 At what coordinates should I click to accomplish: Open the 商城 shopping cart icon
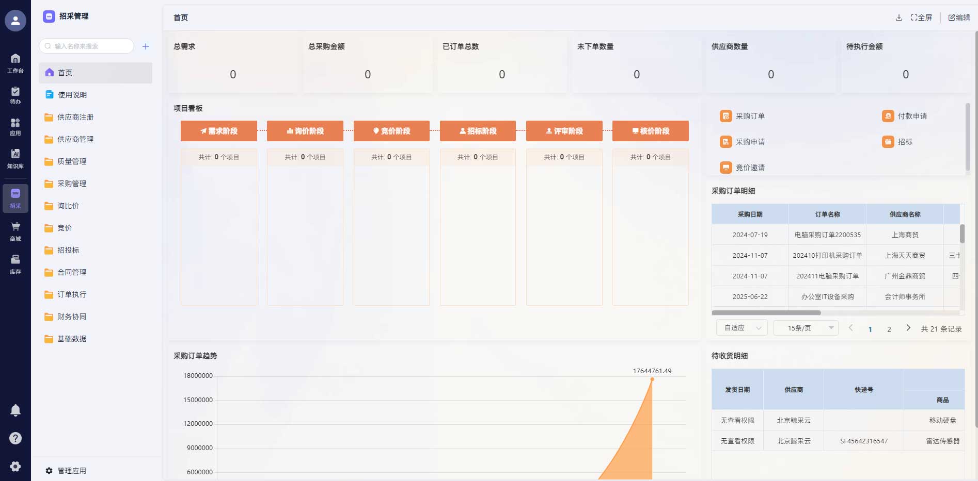tap(15, 230)
